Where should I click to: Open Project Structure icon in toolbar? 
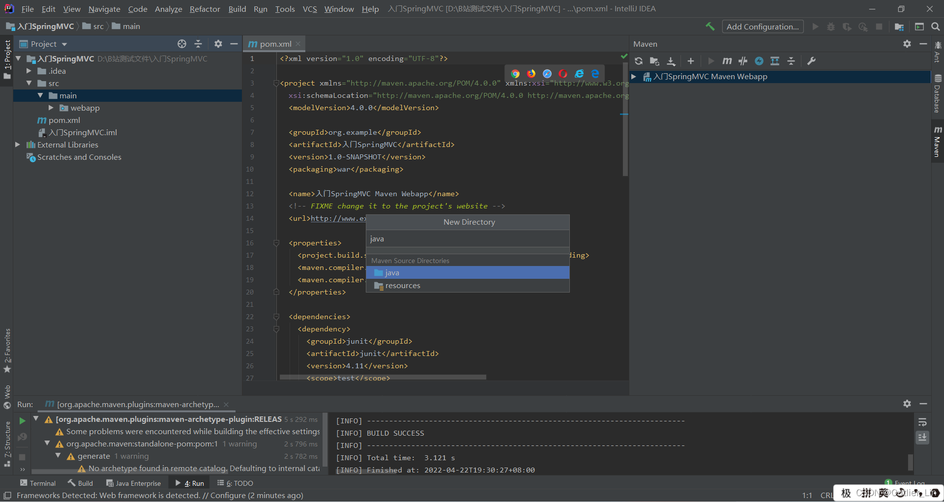click(899, 27)
